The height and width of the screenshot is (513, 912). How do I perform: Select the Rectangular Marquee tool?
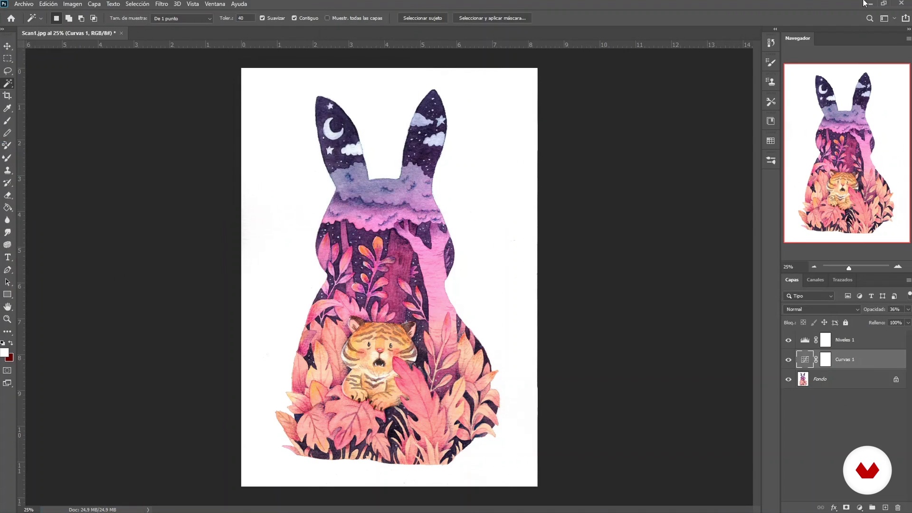[8, 58]
